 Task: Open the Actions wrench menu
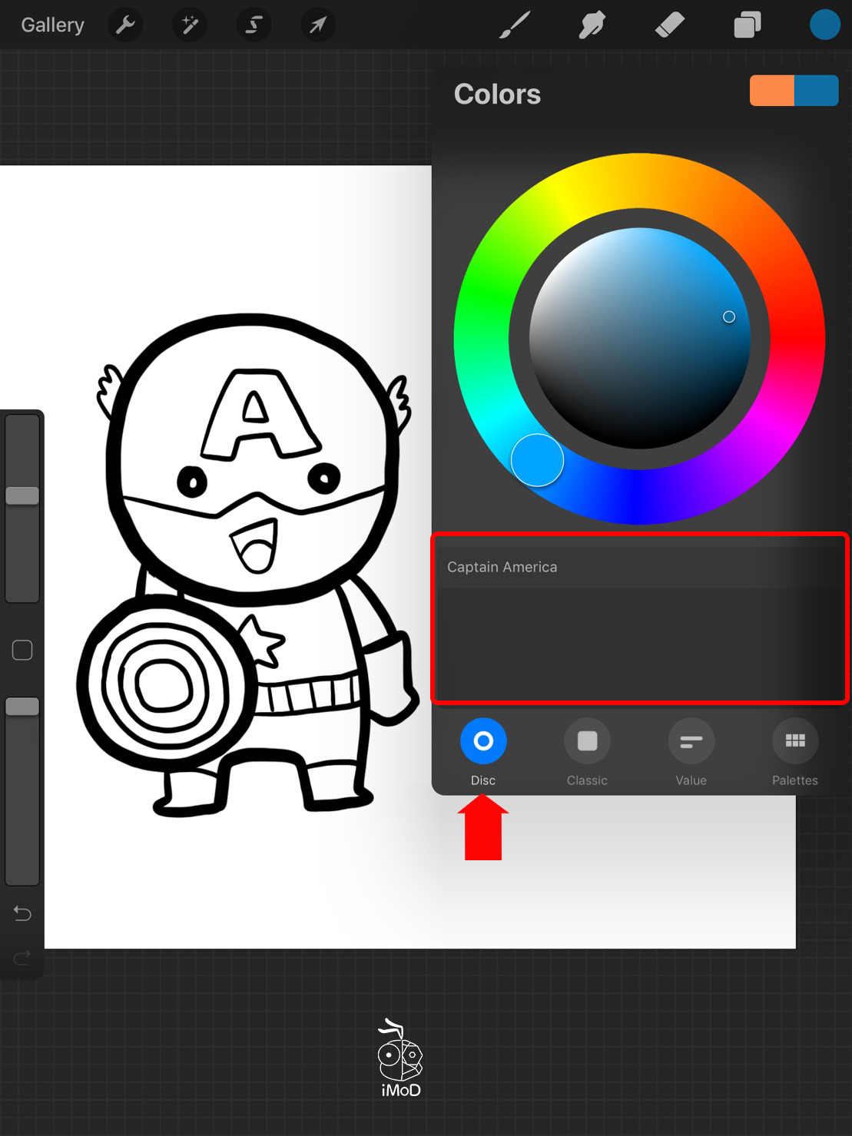point(125,25)
